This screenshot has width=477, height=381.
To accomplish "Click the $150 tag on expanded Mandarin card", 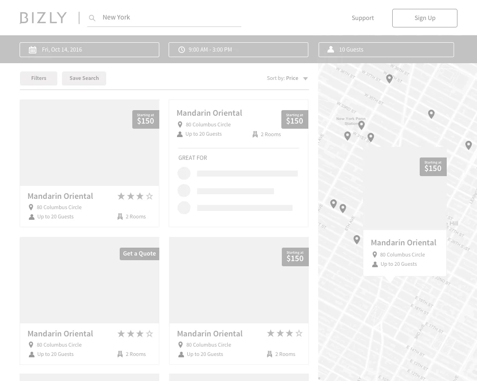I will [295, 119].
